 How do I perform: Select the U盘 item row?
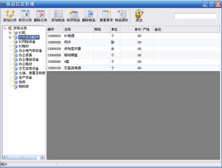(133, 62)
